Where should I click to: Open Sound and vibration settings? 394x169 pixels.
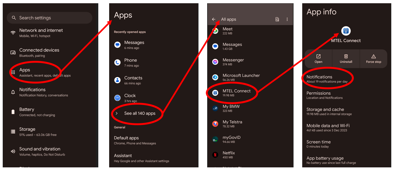[x=51, y=151]
